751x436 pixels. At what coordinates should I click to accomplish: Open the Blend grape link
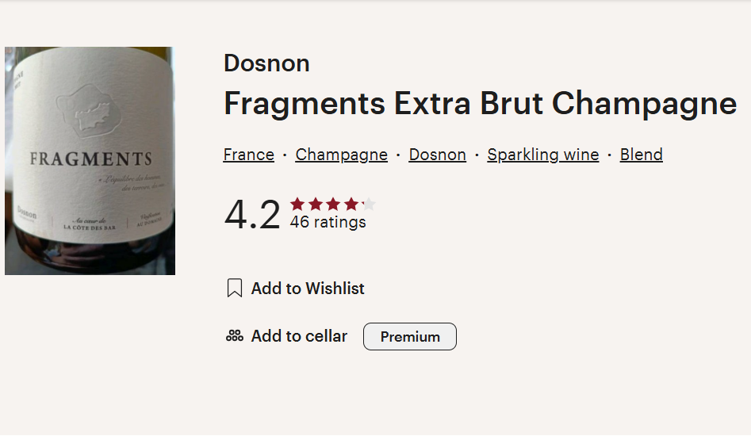[642, 155]
